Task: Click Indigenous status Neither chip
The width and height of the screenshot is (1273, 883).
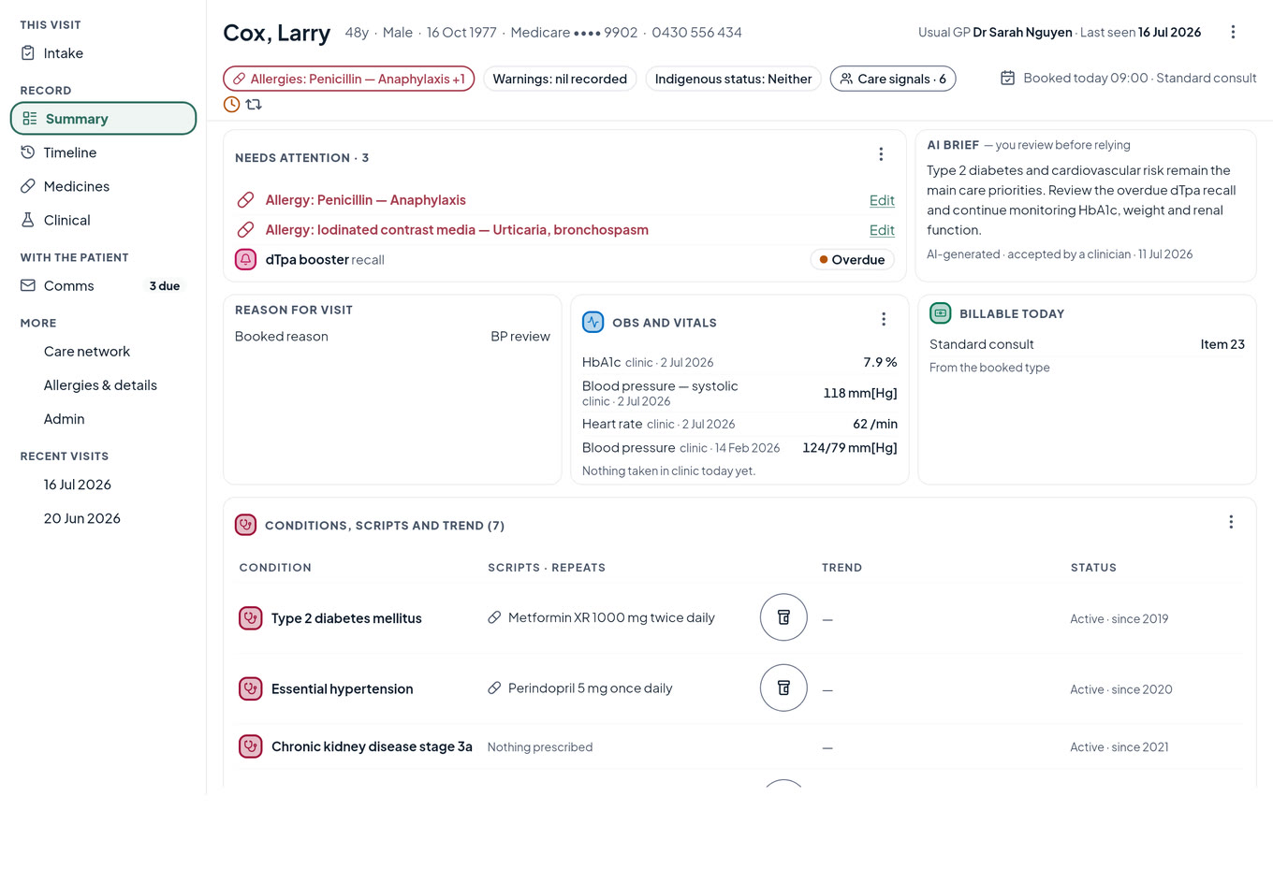Action: coord(733,79)
